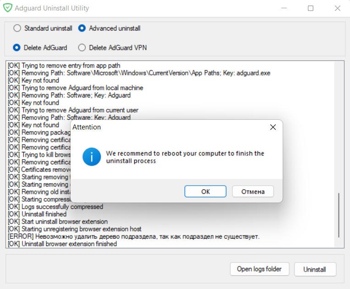Screen dimensions: 350x289
Task: Choose the Delete AdGuard VPN option
Action: click(x=113, y=48)
